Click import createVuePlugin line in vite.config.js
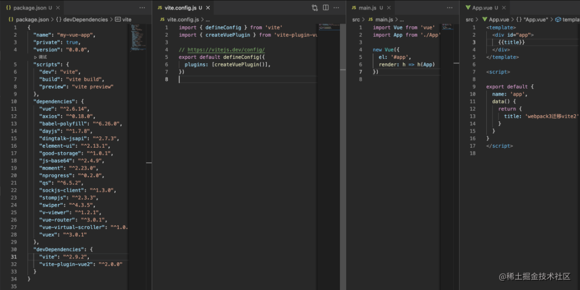The width and height of the screenshot is (580, 290). [x=248, y=35]
